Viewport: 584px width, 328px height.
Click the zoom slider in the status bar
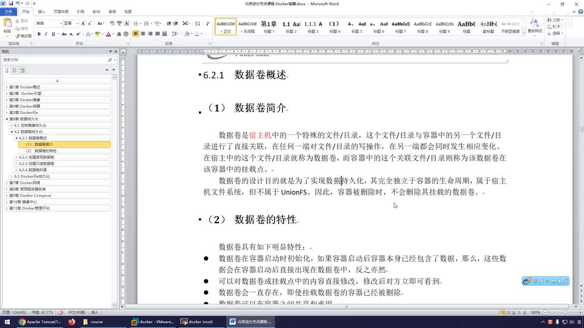point(565,312)
